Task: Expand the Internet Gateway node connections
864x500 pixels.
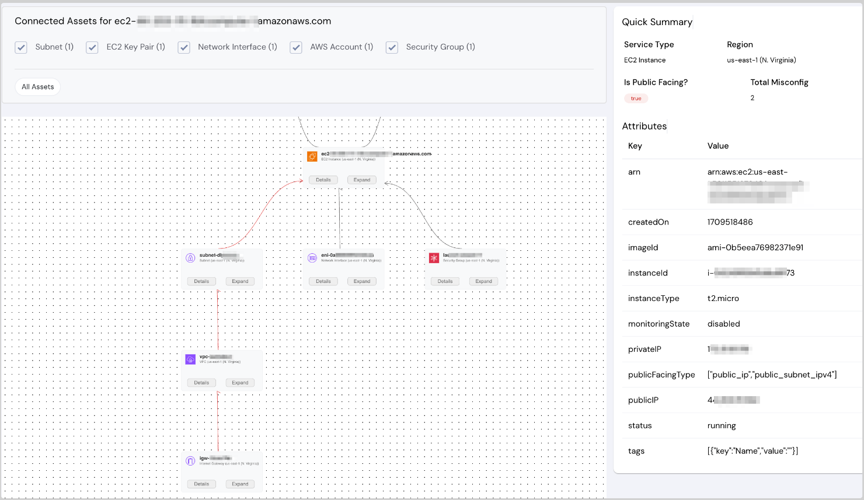Action: [240, 484]
